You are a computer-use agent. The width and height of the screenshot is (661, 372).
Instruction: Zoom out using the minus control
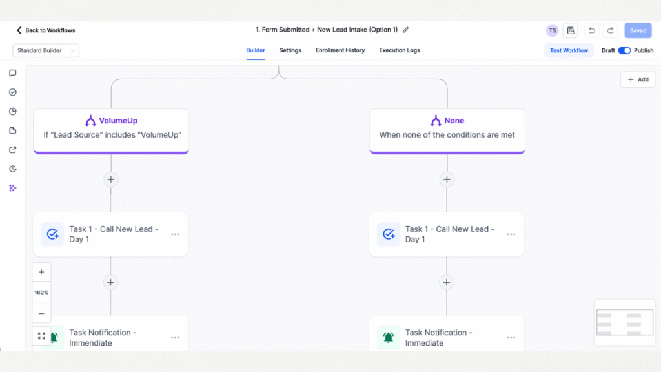click(x=41, y=314)
